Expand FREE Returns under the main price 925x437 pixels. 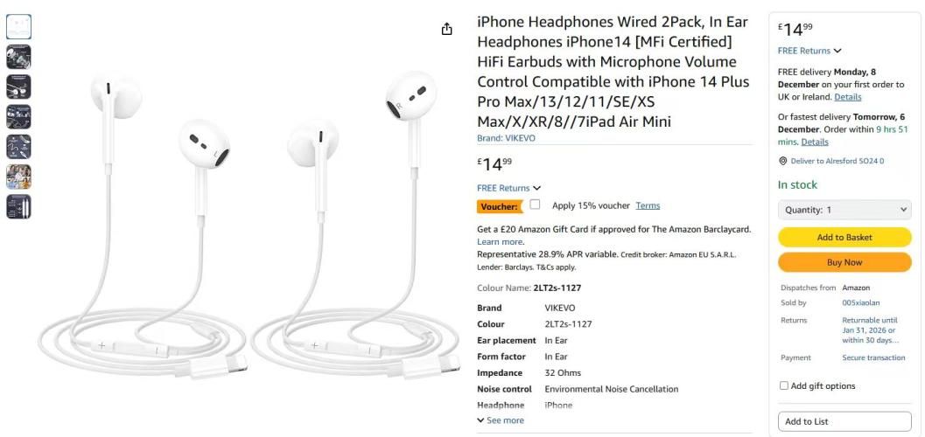click(508, 188)
